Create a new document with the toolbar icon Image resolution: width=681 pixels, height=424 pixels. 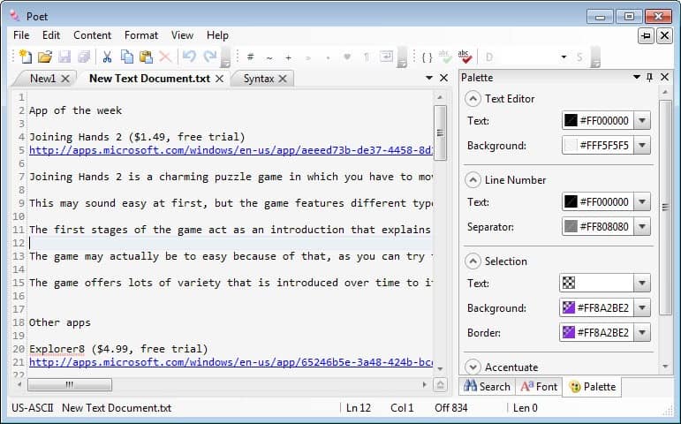coord(26,57)
